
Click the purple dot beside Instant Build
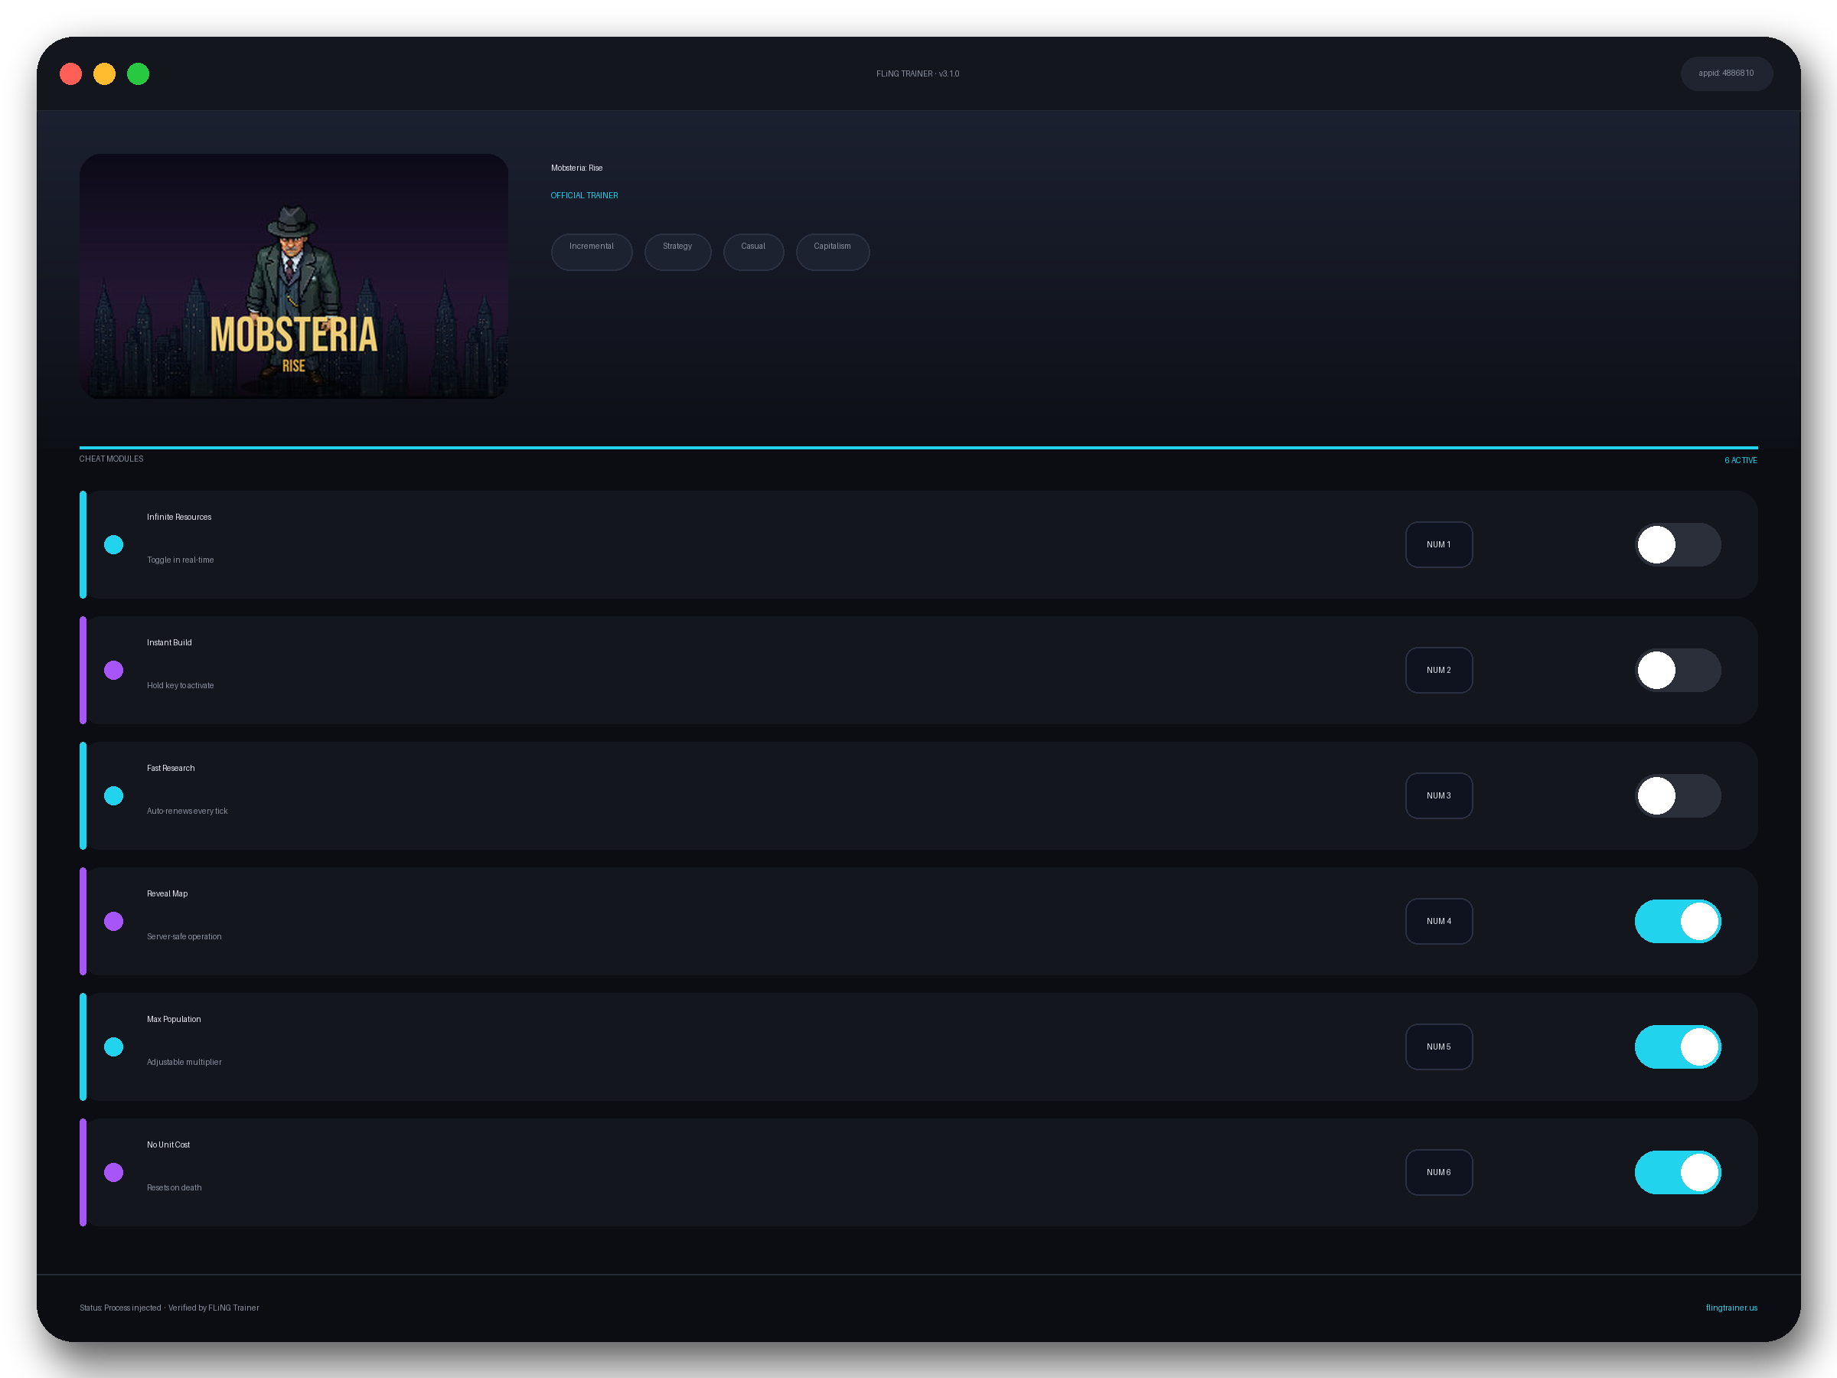click(x=114, y=671)
